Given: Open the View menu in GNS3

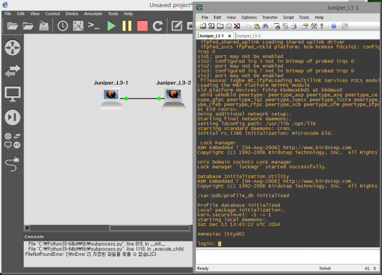Looking at the screenshot, I should click(35, 14).
